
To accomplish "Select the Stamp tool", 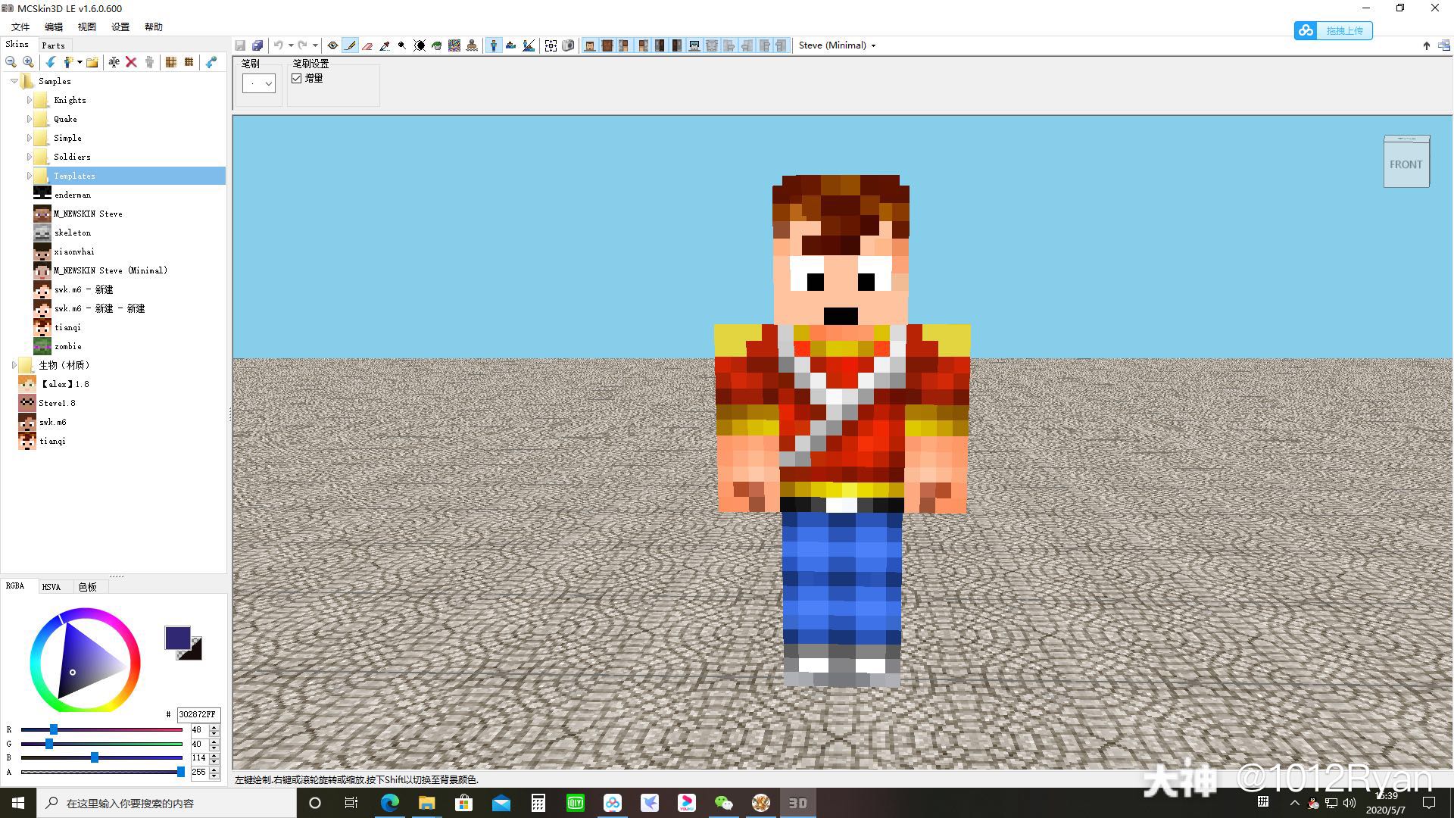I will [472, 45].
